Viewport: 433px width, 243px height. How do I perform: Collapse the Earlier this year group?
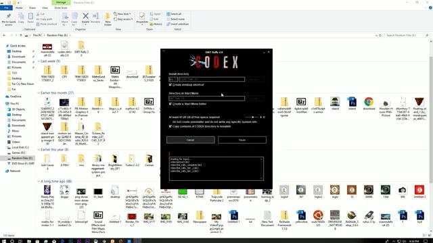39,150
